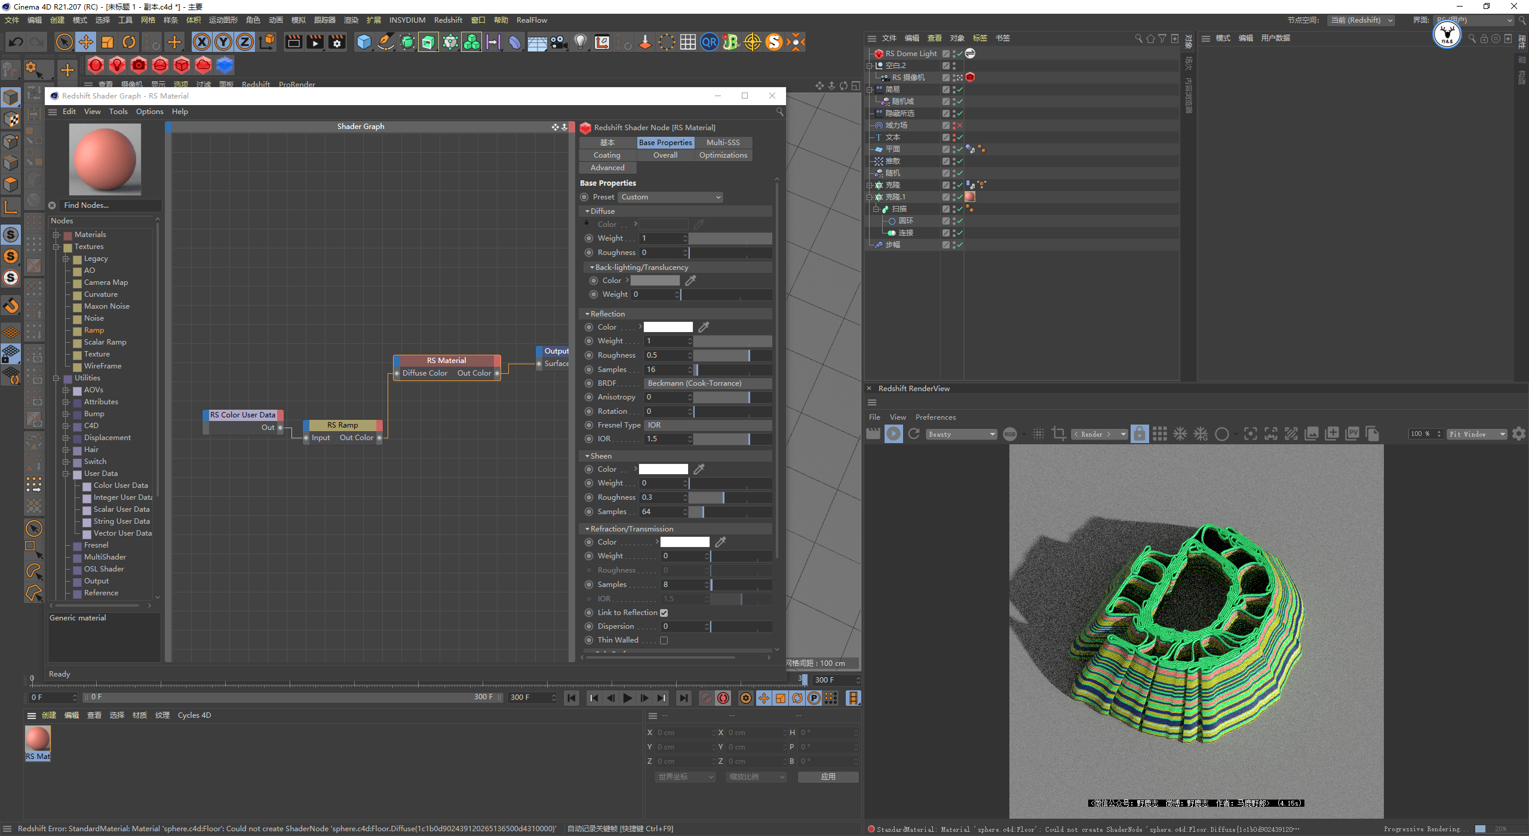
Task: Toggle the X axis lock icon
Action: (x=202, y=42)
